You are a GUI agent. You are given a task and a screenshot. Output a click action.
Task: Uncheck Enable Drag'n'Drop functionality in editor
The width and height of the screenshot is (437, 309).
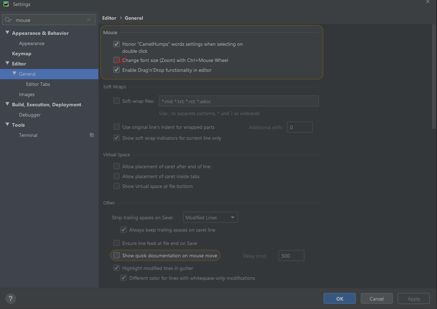[116, 70]
